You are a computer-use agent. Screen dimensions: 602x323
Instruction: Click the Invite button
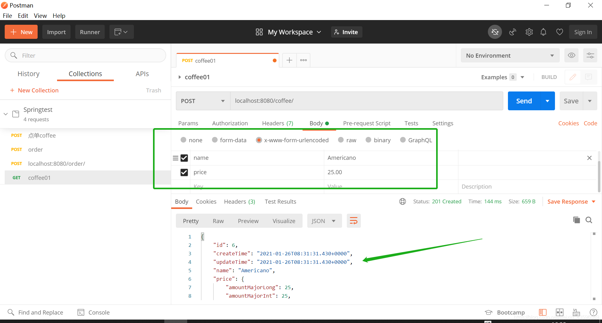346,32
